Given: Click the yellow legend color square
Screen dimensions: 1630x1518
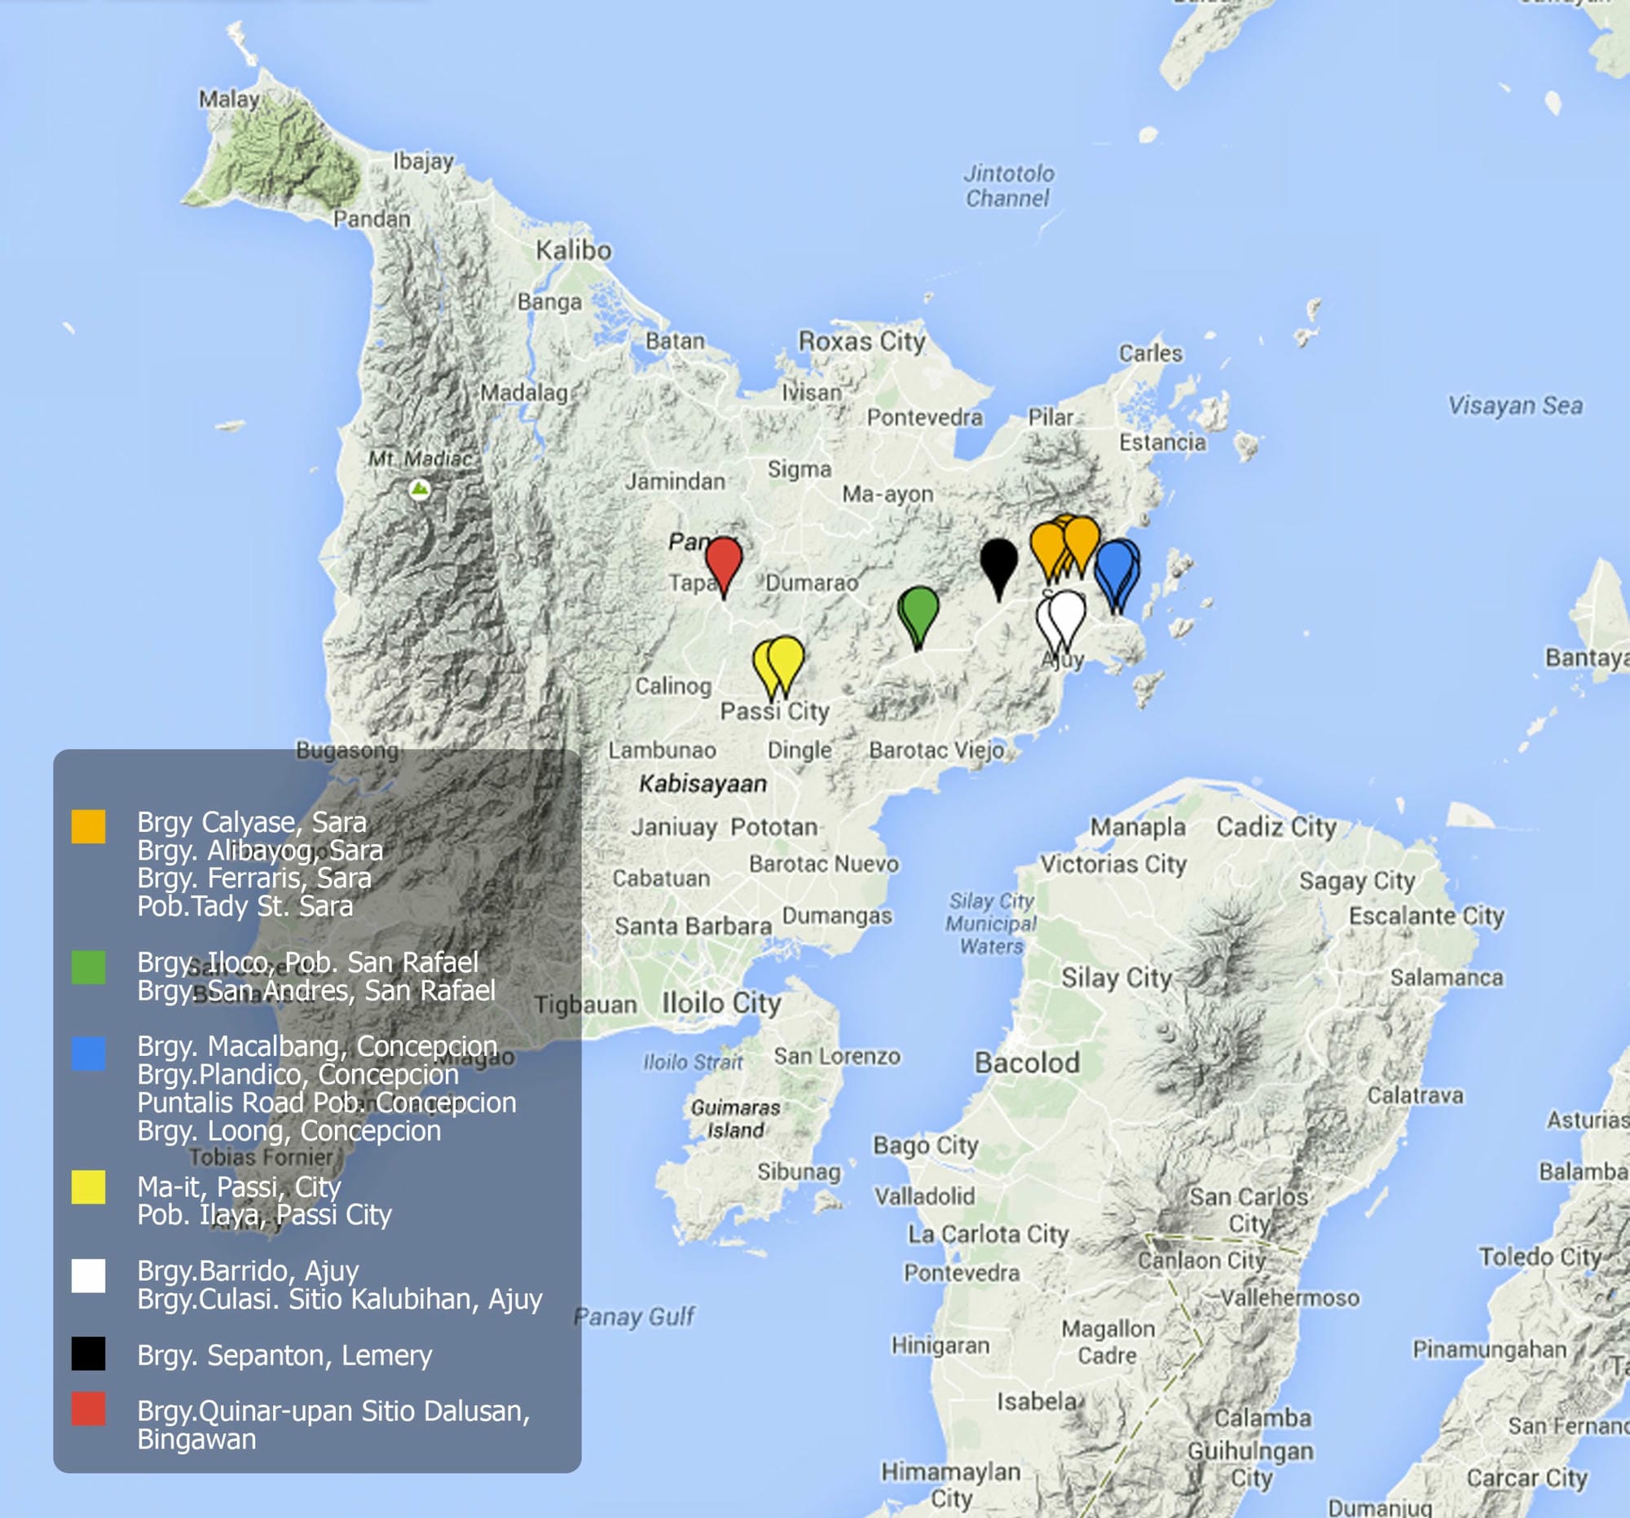Looking at the screenshot, I should point(88,1187).
